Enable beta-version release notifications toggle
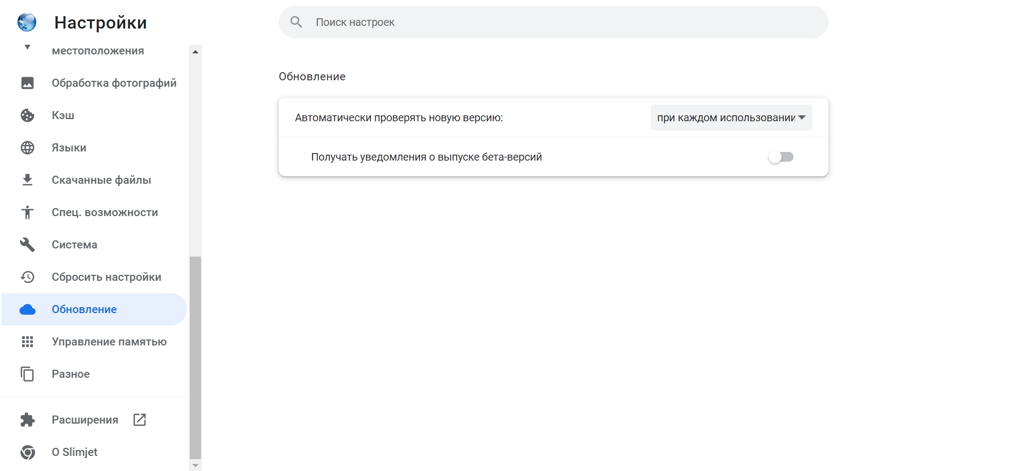The width and height of the screenshot is (1035, 471). point(781,157)
